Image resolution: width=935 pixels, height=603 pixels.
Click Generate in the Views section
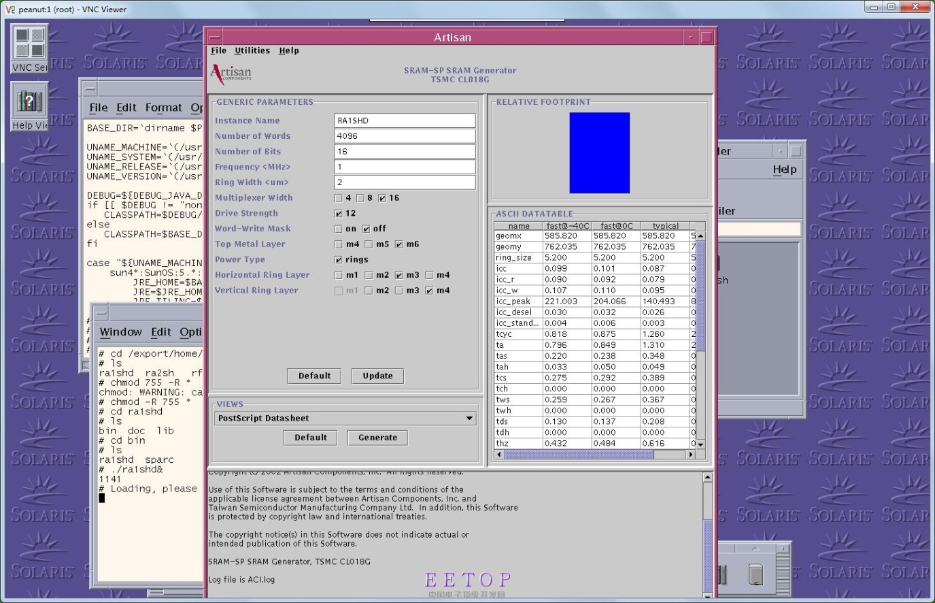[377, 438]
